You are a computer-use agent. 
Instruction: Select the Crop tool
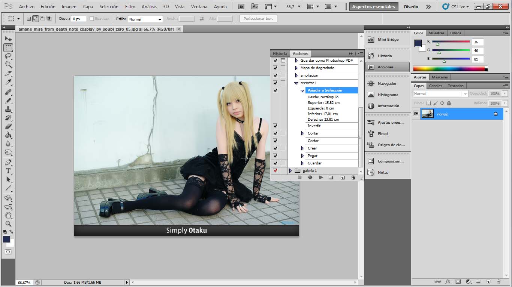pyautogui.click(x=8, y=73)
